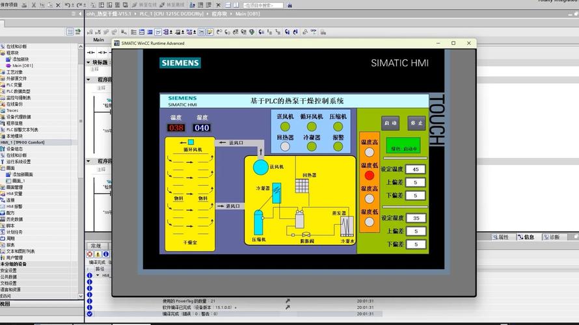Expand HM_ row arrow in compile messages

coord(98,275)
